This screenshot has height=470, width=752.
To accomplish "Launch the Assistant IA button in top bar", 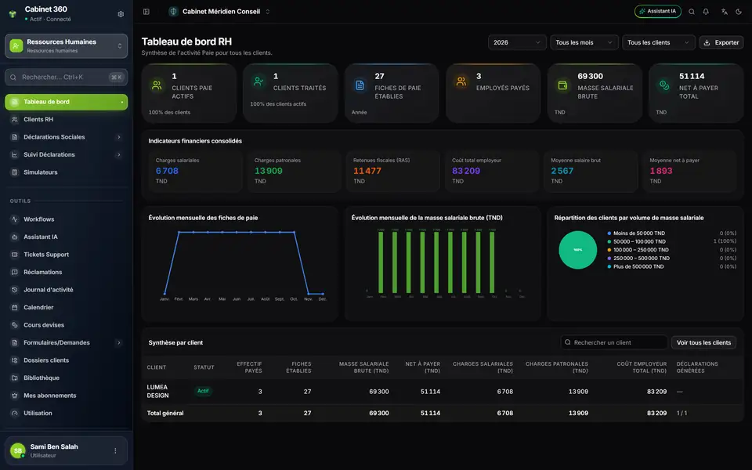I will pos(657,11).
